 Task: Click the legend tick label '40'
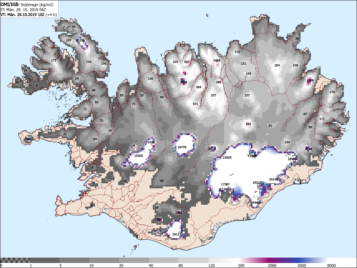(x=151, y=265)
